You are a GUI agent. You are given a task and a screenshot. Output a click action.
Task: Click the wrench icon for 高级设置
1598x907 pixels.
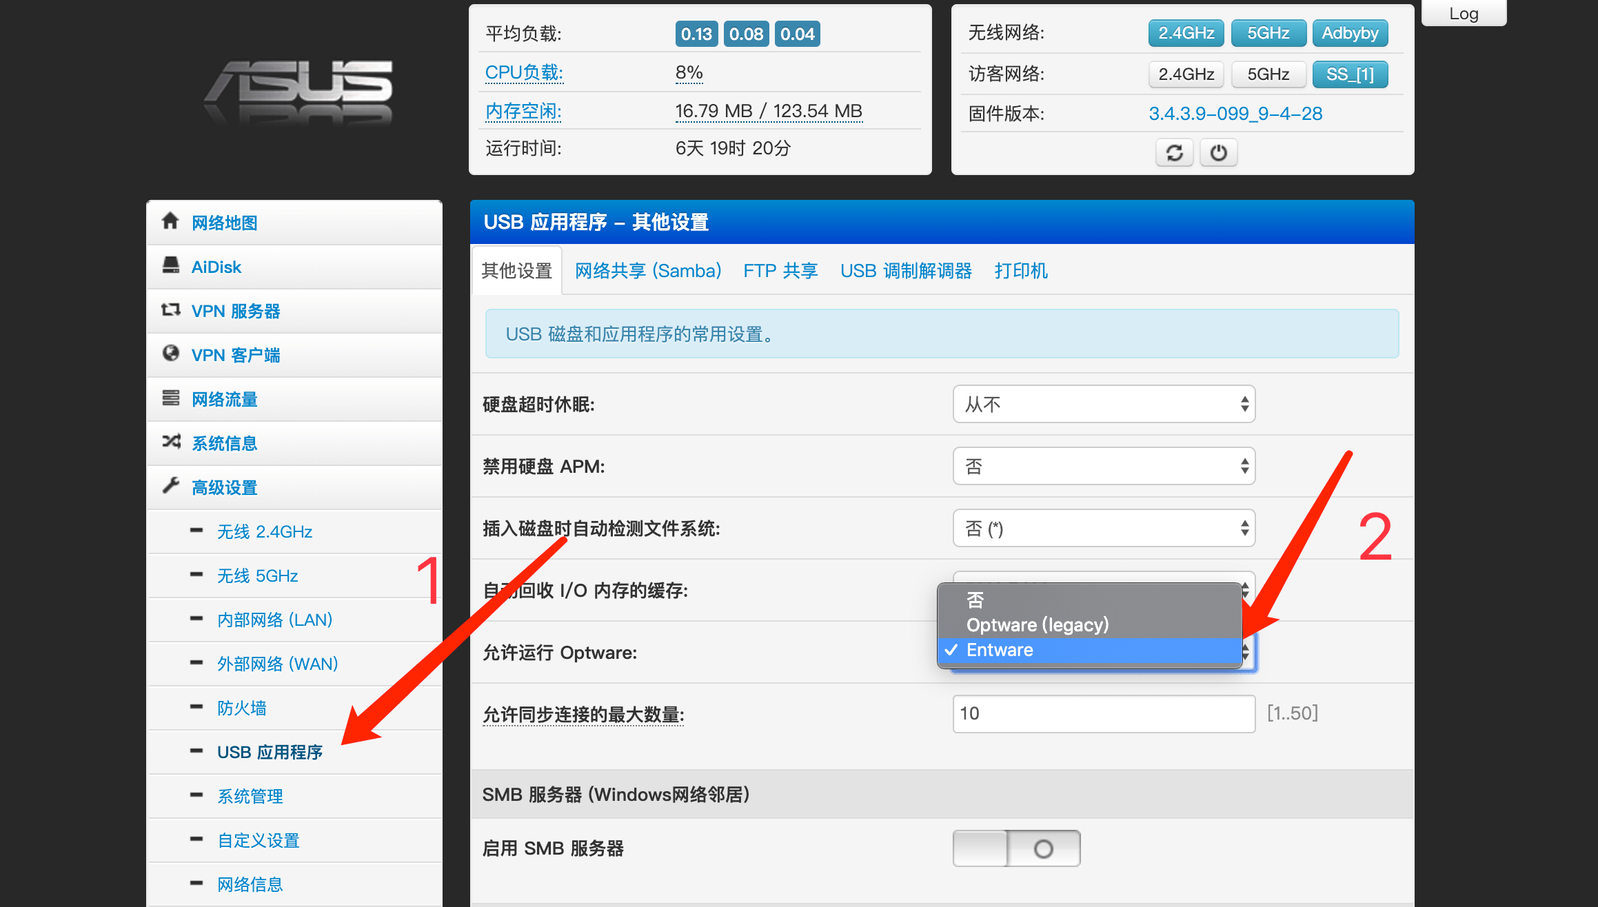coord(170,486)
